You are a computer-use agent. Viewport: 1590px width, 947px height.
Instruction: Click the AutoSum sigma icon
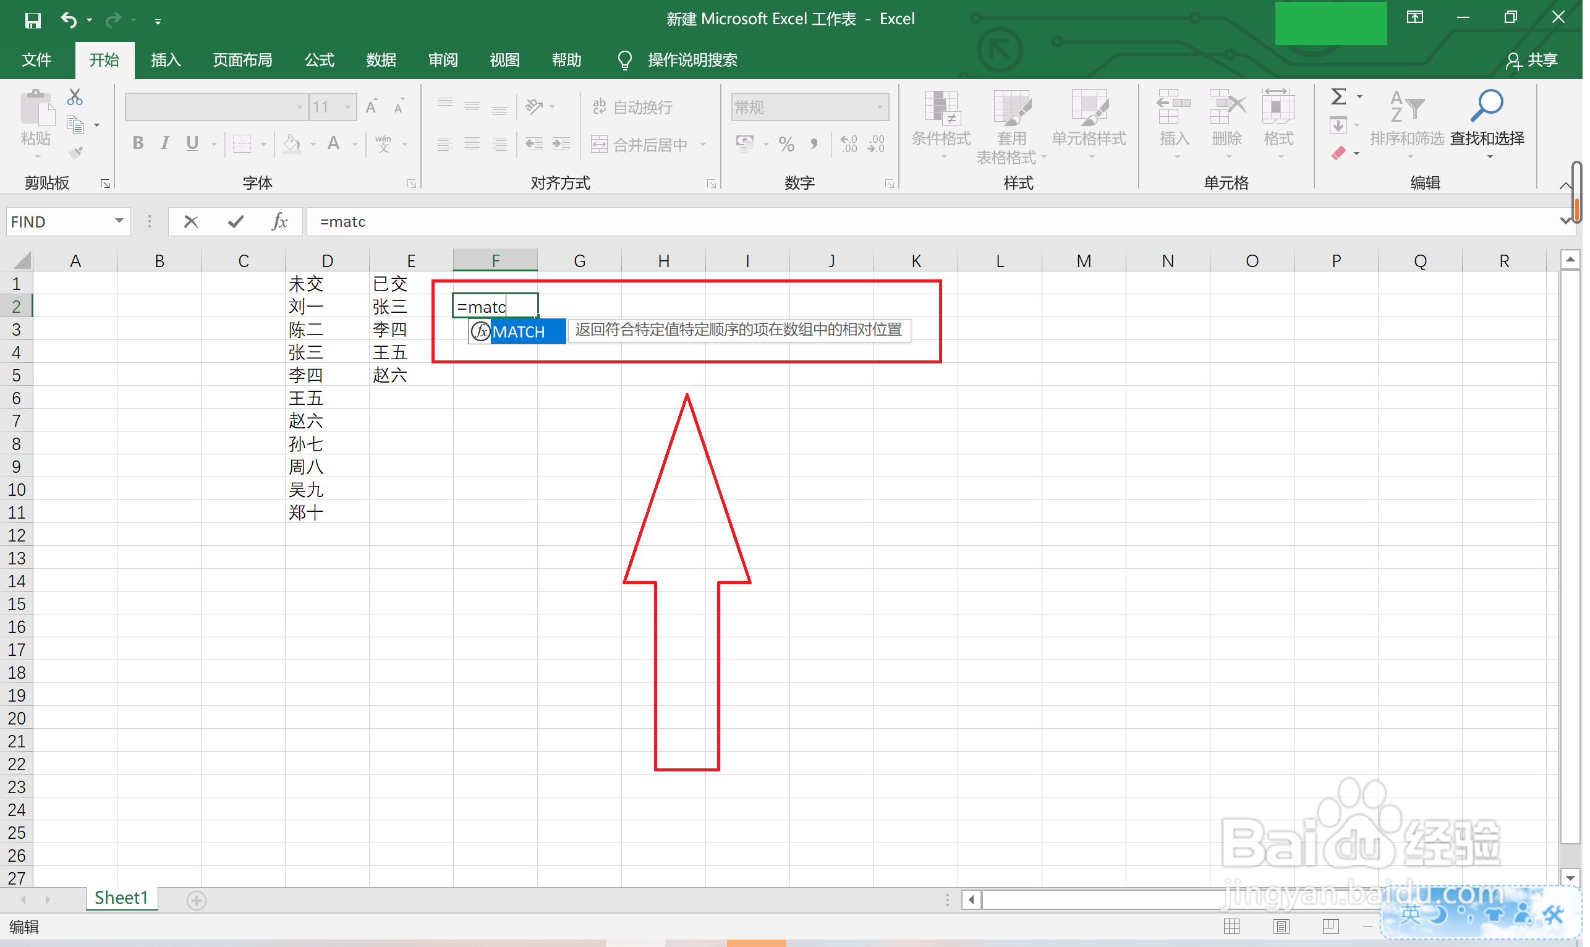pyautogui.click(x=1338, y=97)
